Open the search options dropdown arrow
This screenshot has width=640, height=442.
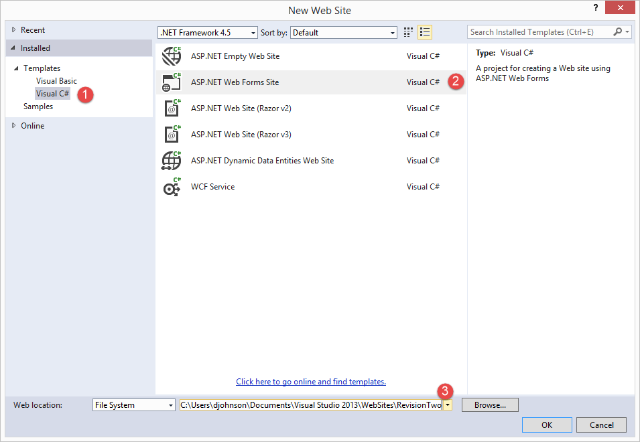click(x=627, y=31)
